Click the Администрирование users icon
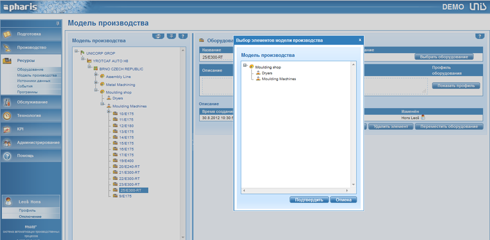The width and height of the screenshot is (490, 240). point(7,143)
